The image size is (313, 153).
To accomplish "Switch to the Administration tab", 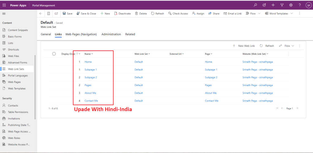I will pos(111,34).
